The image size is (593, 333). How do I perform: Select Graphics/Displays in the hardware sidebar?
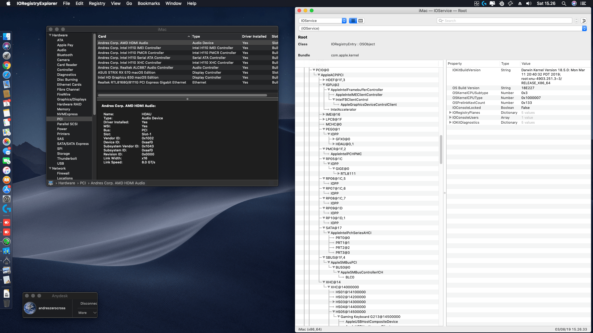tap(71, 99)
